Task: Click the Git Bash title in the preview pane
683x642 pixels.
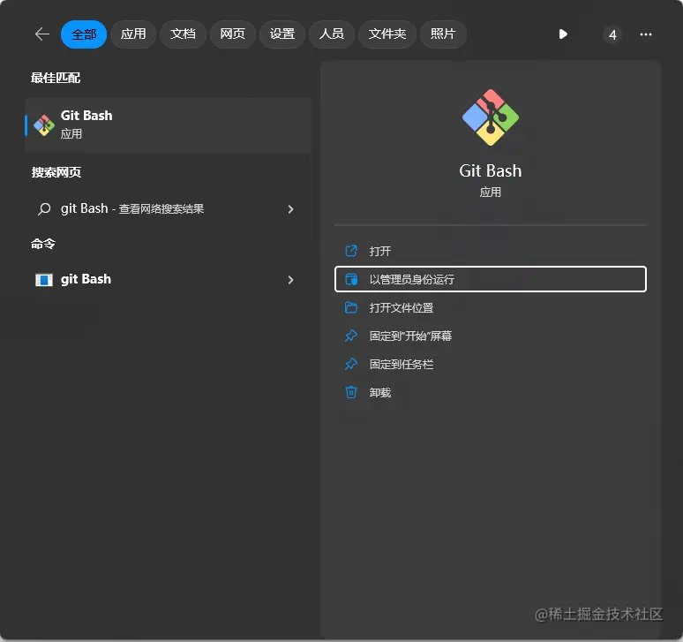Action: point(491,170)
